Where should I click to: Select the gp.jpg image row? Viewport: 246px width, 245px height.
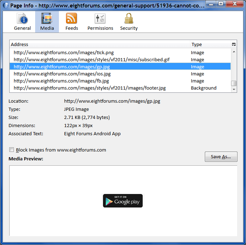tap(120, 67)
